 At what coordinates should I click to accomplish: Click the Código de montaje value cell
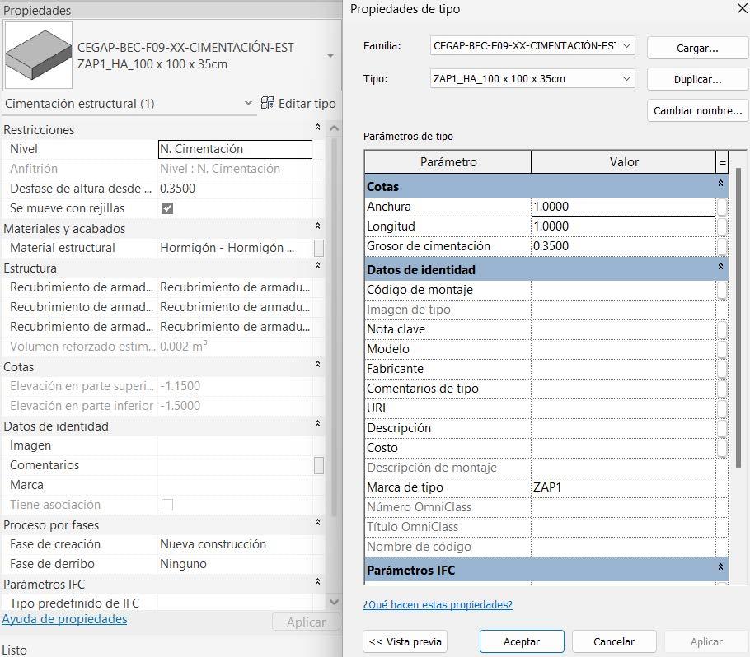pos(623,290)
